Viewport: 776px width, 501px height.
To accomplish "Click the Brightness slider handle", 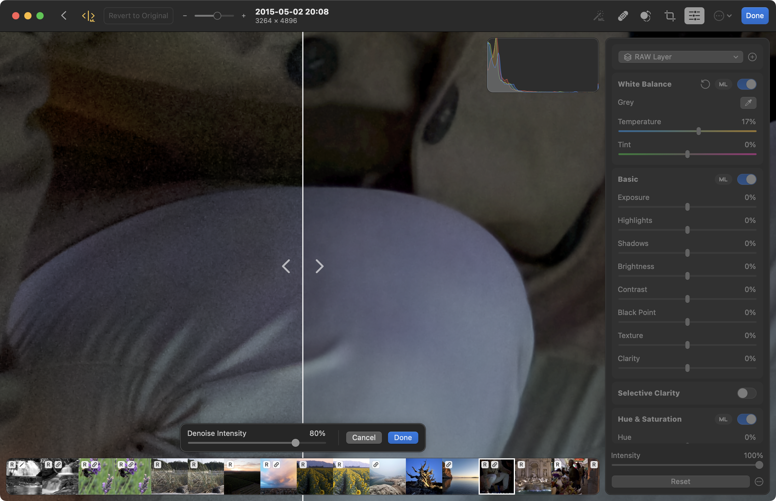I will pos(687,276).
